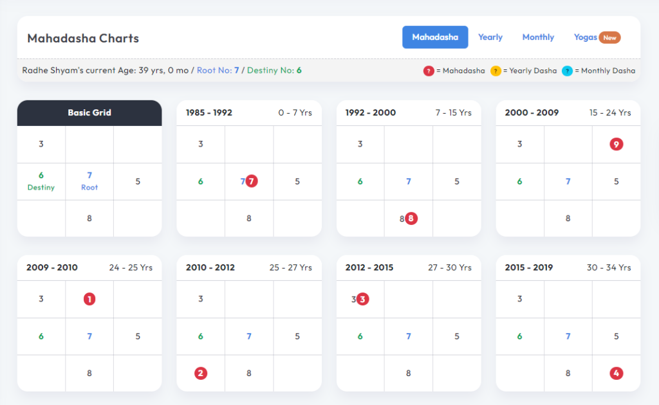Screen dimensions: 659x405
Task: Click the red Mahadasha legend icon
Action: coord(429,71)
